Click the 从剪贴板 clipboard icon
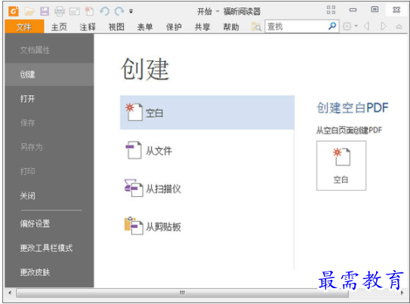The width and height of the screenshot is (410, 304). click(134, 226)
